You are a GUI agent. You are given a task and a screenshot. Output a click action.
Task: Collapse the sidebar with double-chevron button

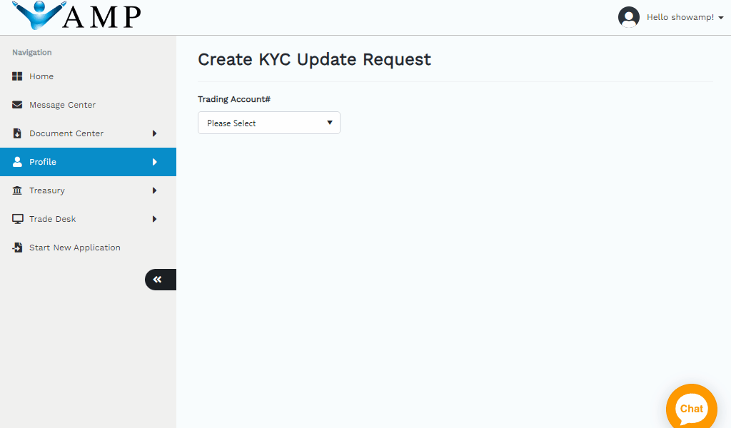tap(158, 280)
